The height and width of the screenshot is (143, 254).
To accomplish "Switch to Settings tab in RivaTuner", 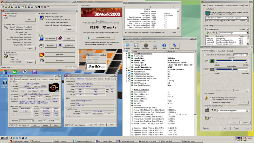I will click(x=211, y=5).
